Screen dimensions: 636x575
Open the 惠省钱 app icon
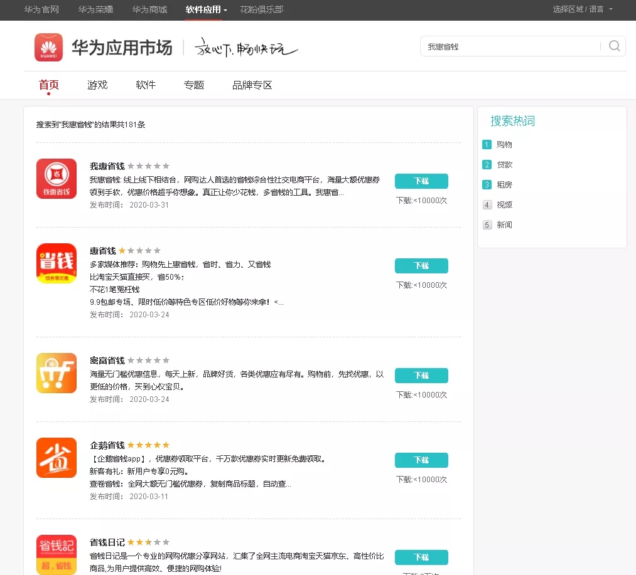(x=57, y=263)
